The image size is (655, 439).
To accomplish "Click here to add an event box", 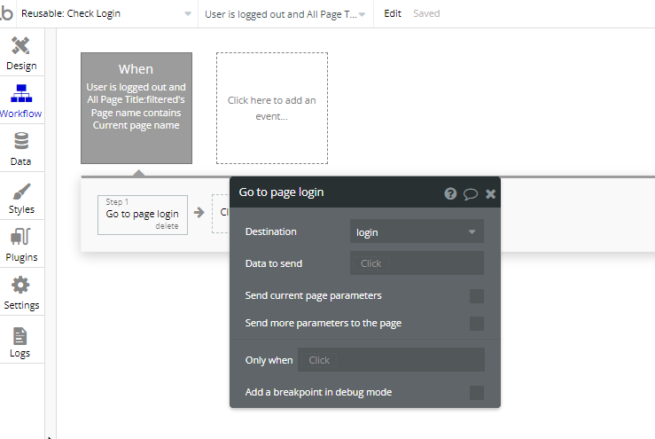I will point(272,108).
